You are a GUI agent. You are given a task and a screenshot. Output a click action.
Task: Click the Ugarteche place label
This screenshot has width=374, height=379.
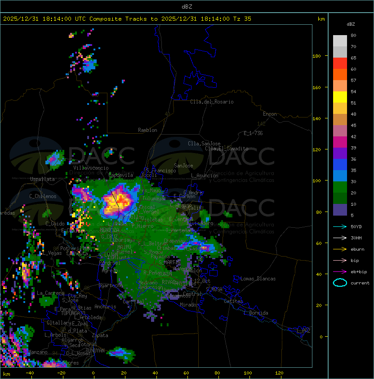[x=111, y=286]
